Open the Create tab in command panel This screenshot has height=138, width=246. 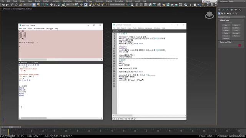pyautogui.click(x=219, y=10)
